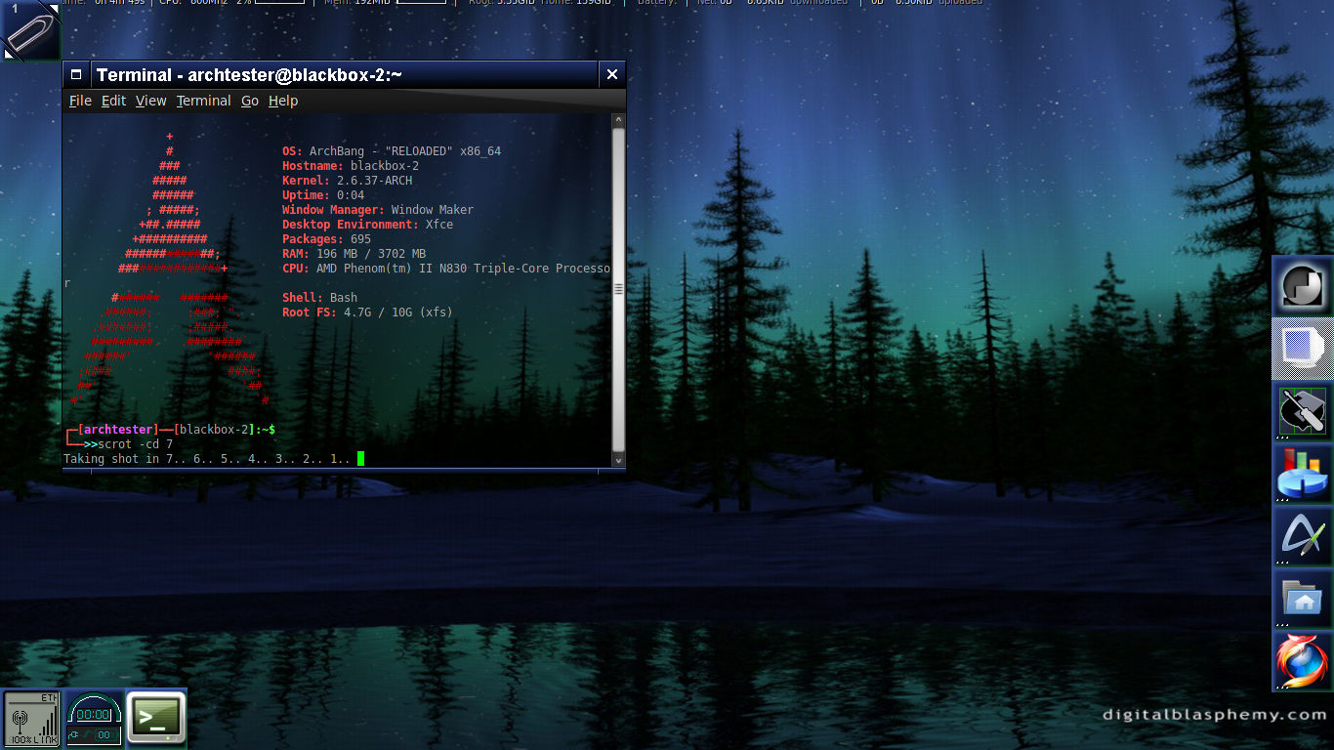This screenshot has width=1334, height=750.
Task: Open the View menu in Terminal
Action: coord(150,101)
